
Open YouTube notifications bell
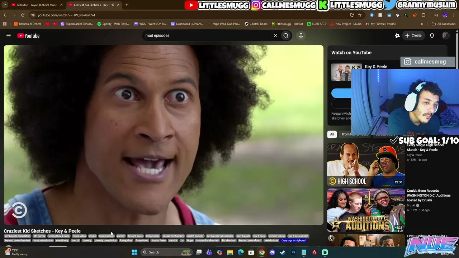[432, 35]
